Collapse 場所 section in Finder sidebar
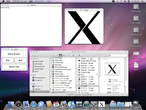The height and width of the screenshot is (110, 146). [x=32, y=84]
